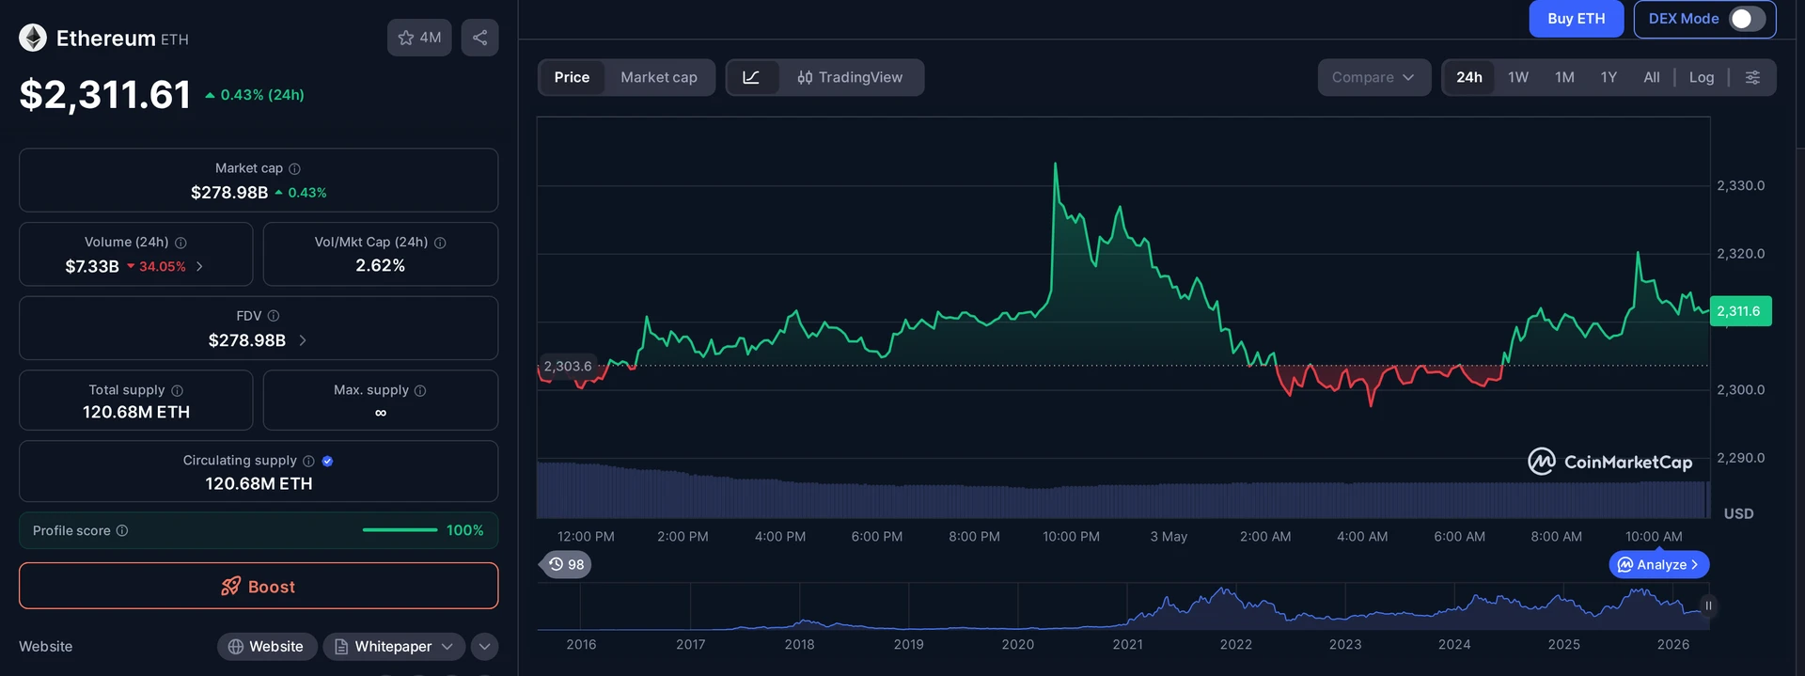Add Ethereum to watchlist star button
The height and width of the screenshot is (676, 1805).
[419, 38]
